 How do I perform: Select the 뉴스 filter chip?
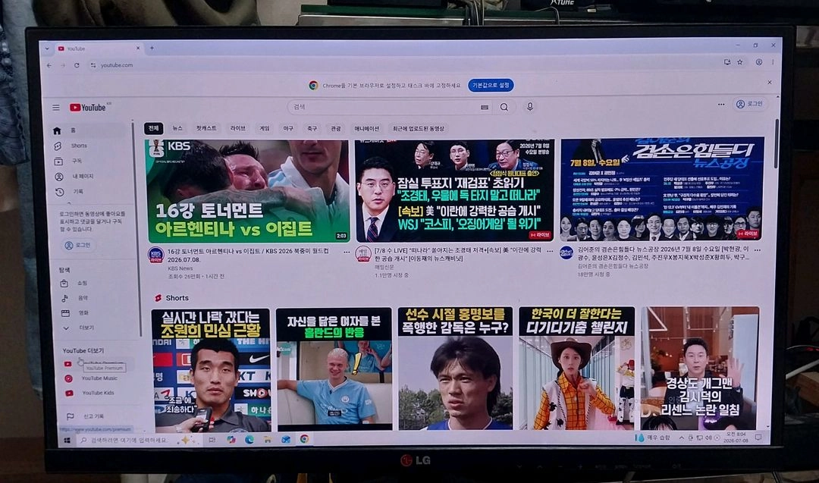177,128
